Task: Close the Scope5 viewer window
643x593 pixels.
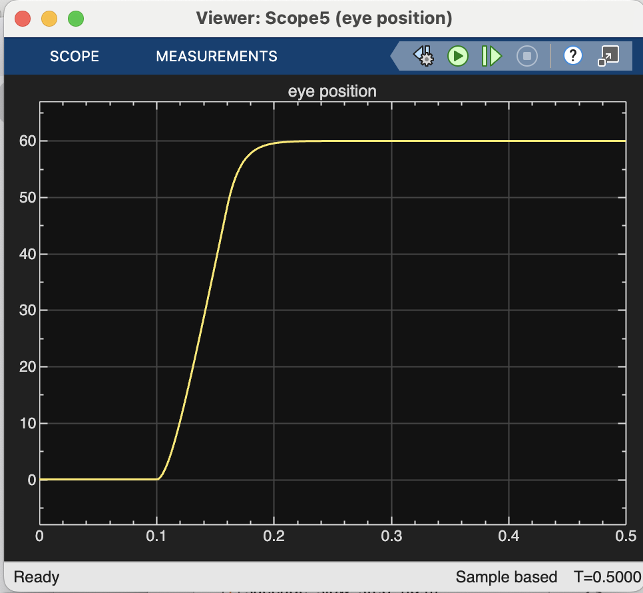Action: click(x=23, y=19)
